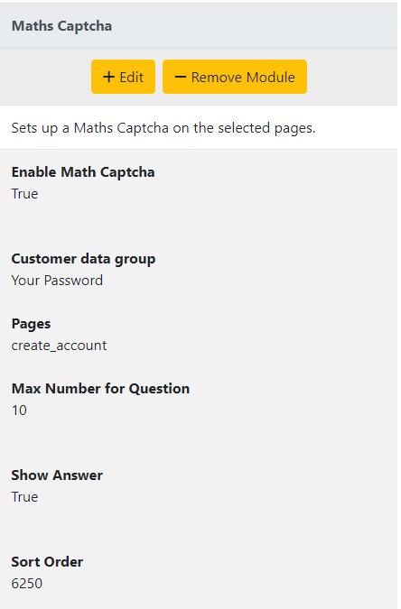Screen dimensions: 401x609
Task: Click the True value under Enable Math Captcha
Action: click(x=25, y=194)
